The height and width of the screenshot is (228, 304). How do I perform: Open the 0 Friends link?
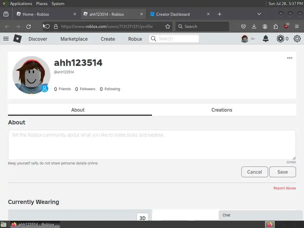tap(62, 89)
